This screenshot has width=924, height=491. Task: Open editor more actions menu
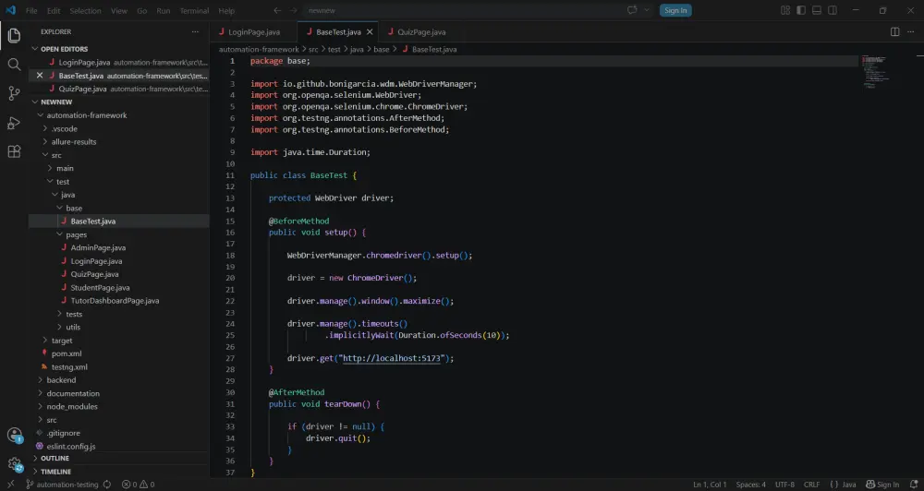pos(910,31)
